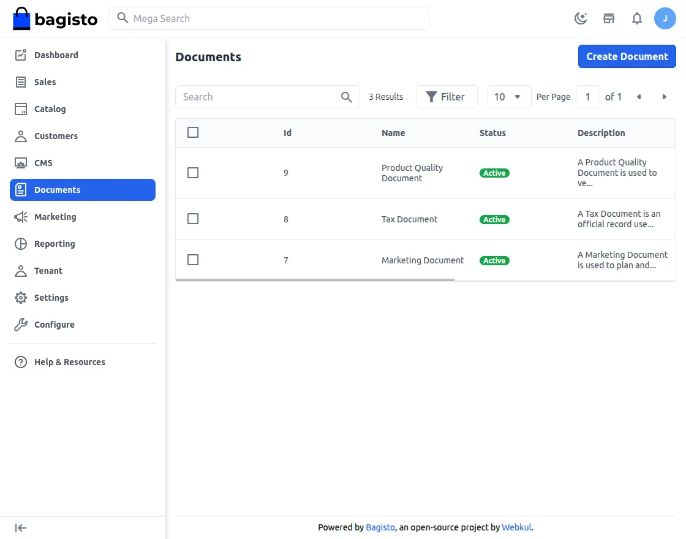This screenshot has height=539, width=686.
Task: Open notifications bell icon
Action: 637,18
